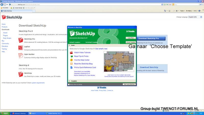Open Downloads in the site sidebar

point(5,30)
